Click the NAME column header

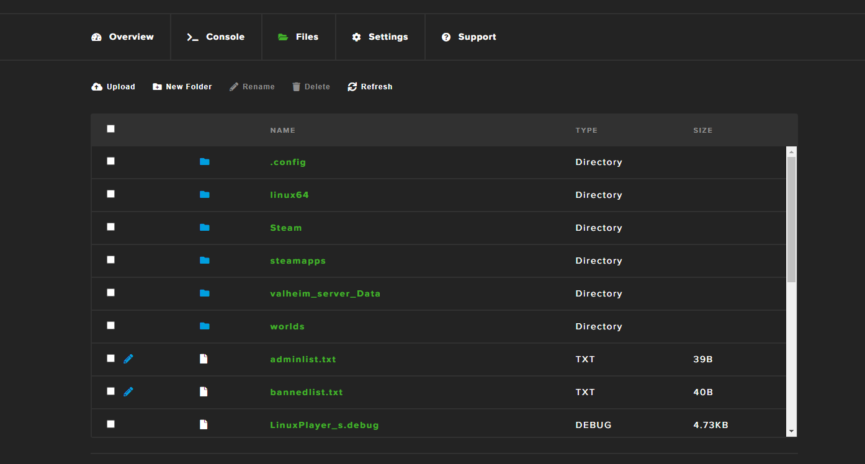(282, 130)
